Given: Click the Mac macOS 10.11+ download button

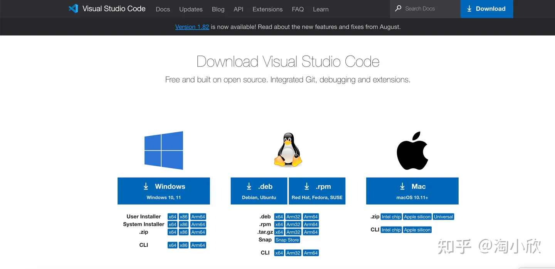Looking at the screenshot, I should click(x=412, y=191).
